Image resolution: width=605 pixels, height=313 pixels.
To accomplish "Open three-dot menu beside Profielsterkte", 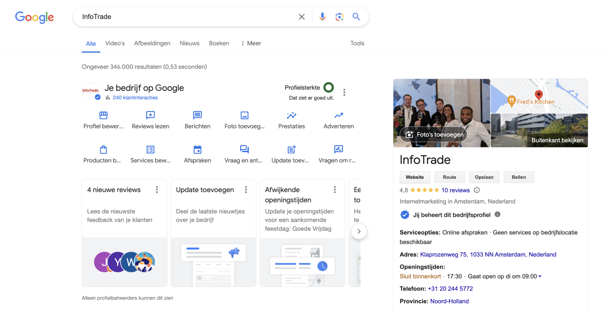I will pos(344,92).
